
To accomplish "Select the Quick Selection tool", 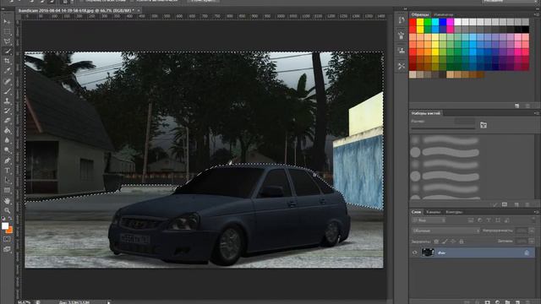I will (x=7, y=52).
